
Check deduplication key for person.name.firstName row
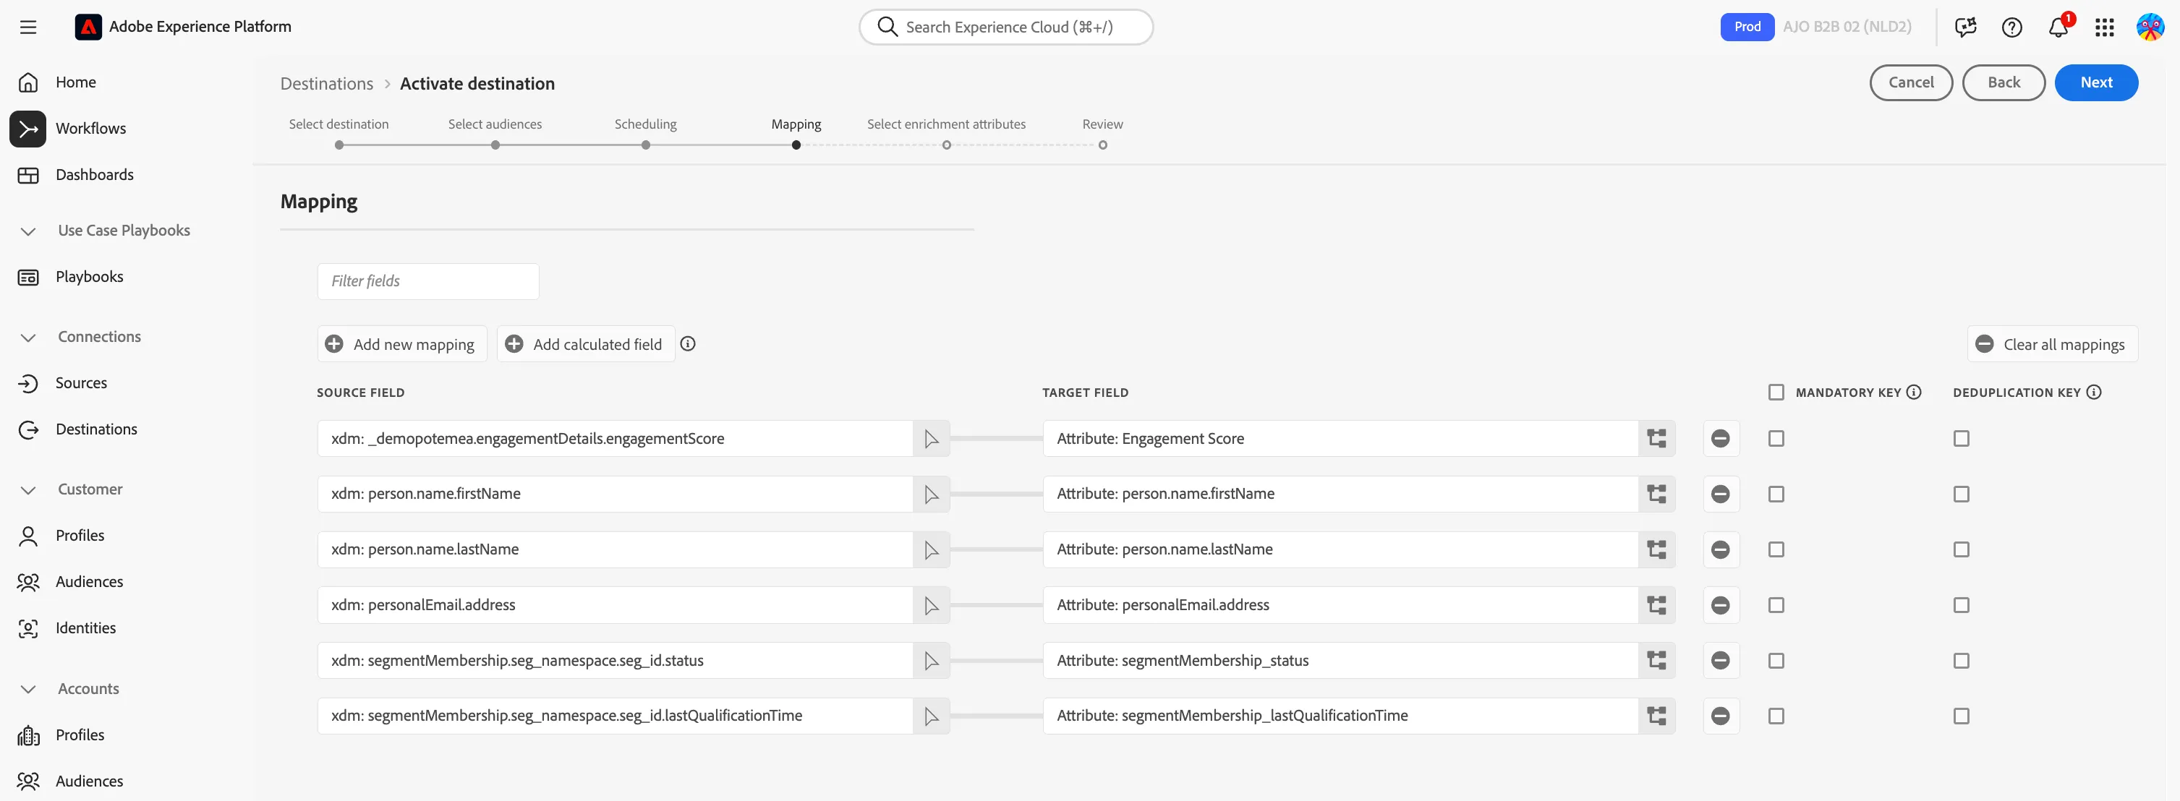point(1961,494)
